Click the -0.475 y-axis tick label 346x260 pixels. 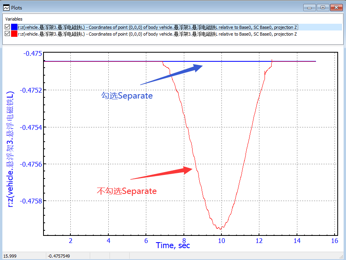click(x=33, y=53)
